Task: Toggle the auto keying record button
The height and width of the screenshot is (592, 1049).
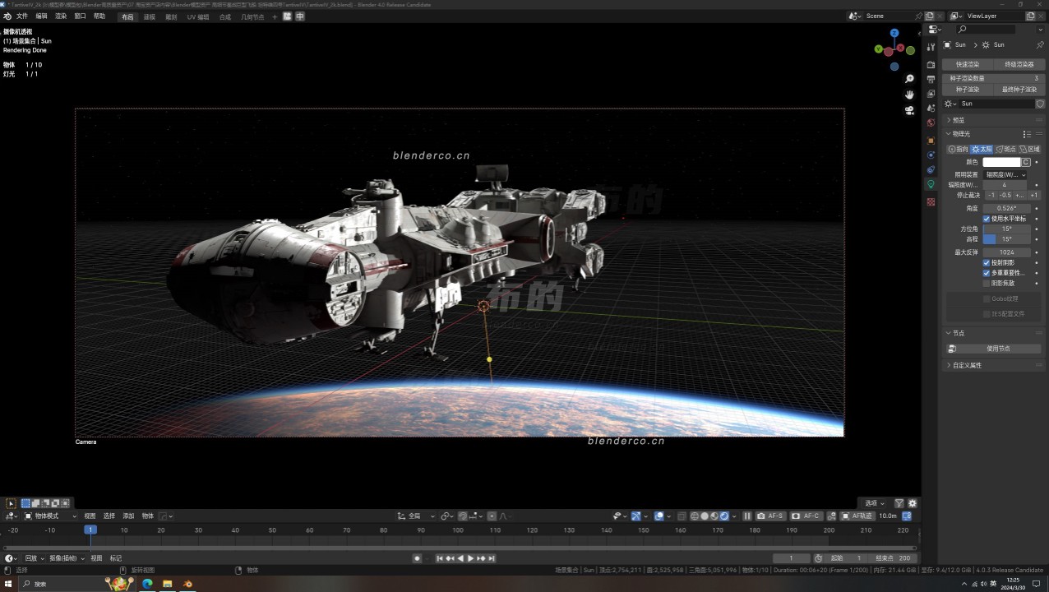Action: 417,558
